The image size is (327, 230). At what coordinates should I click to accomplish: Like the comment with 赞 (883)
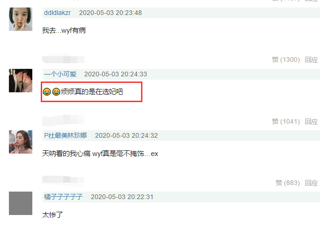(288, 183)
